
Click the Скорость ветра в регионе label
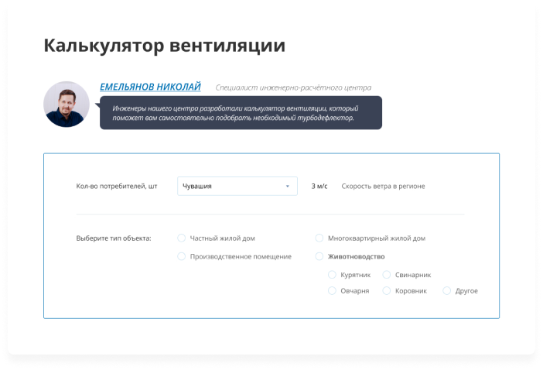pos(383,186)
